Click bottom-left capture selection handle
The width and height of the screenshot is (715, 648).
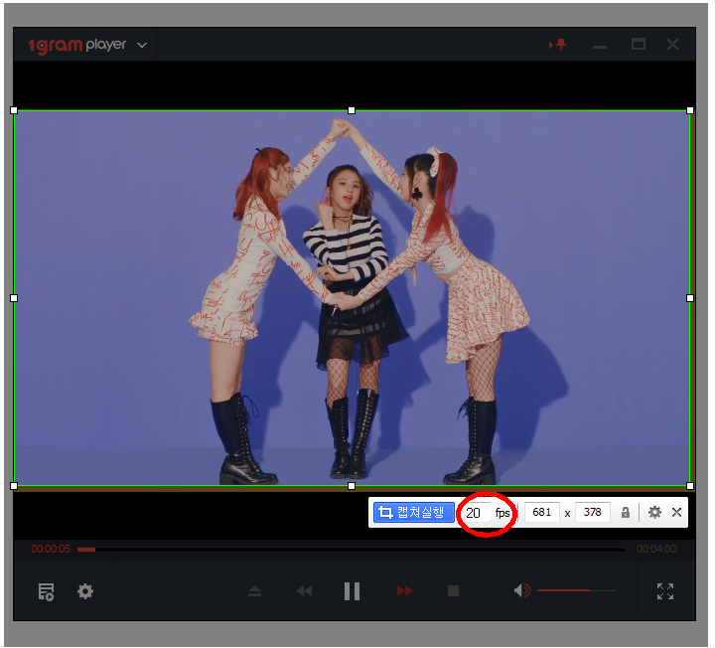coord(14,486)
